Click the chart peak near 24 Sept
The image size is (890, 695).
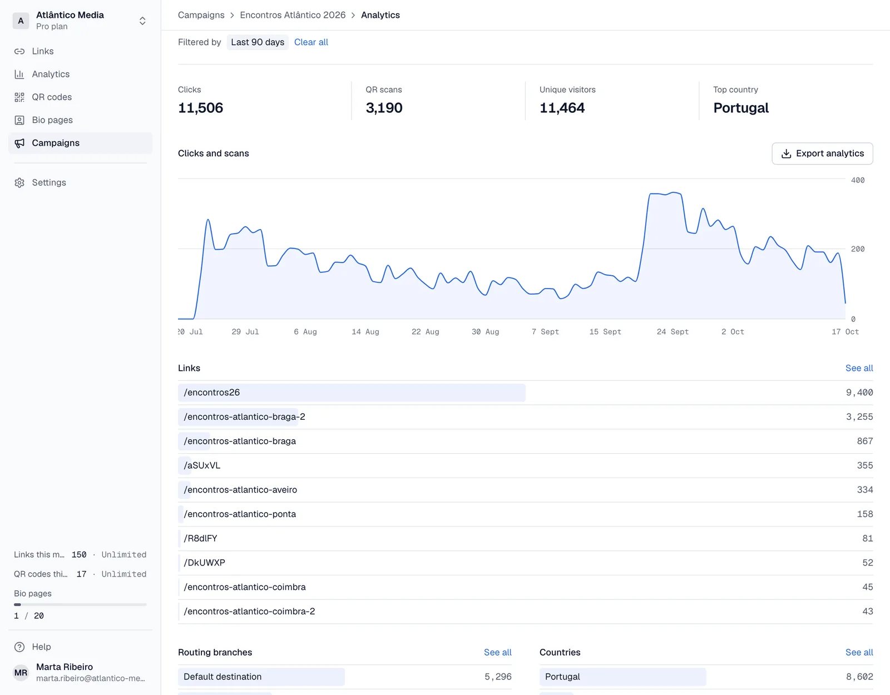tap(674, 193)
